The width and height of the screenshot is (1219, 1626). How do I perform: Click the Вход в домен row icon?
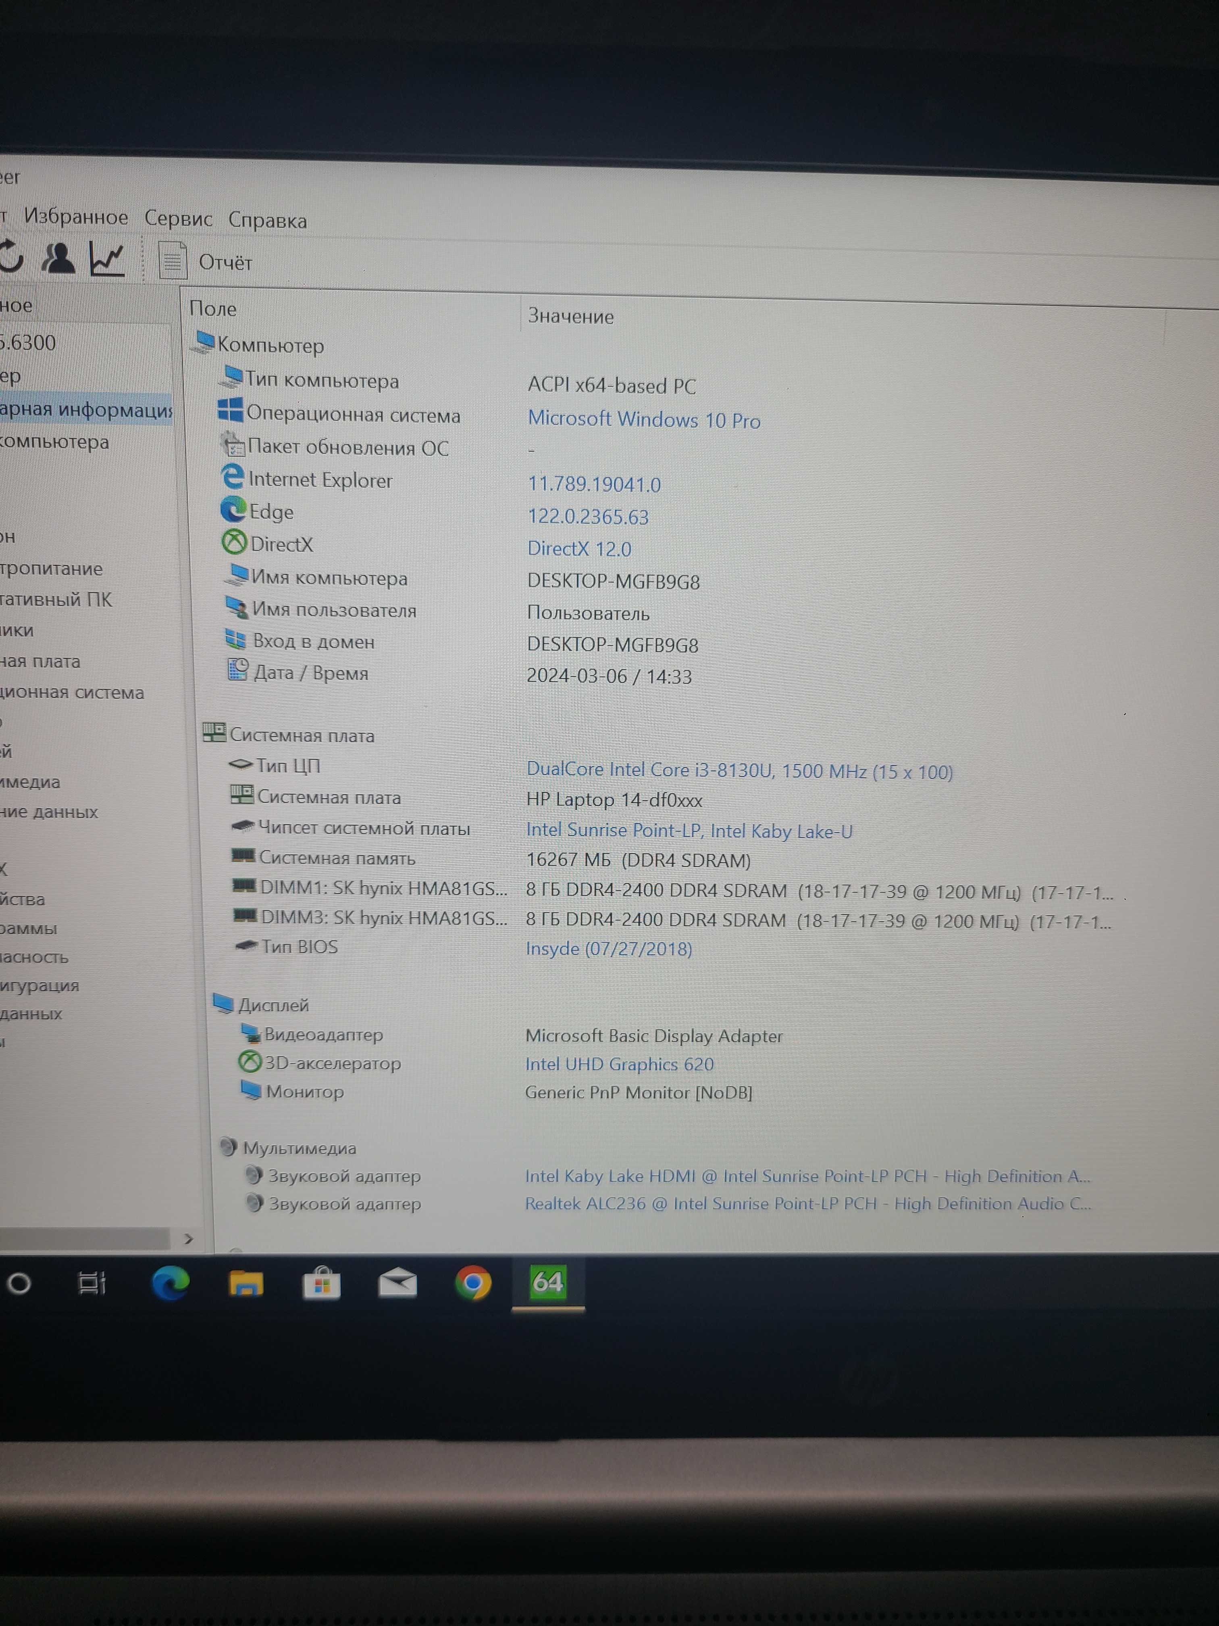click(236, 639)
